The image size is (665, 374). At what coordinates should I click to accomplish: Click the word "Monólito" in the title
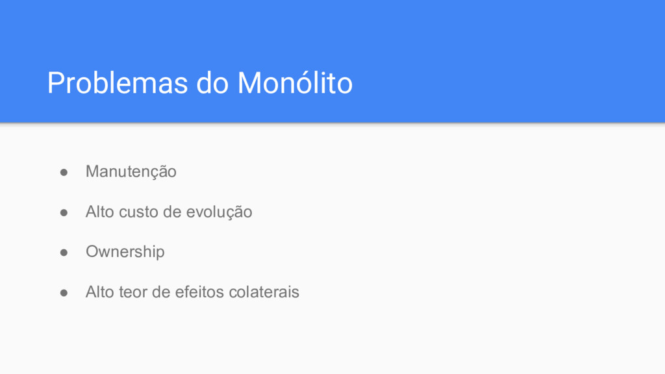pos(295,82)
